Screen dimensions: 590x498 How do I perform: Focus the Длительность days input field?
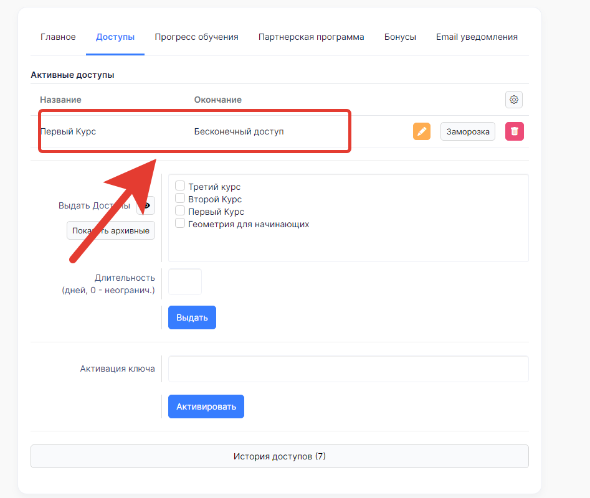(x=185, y=282)
